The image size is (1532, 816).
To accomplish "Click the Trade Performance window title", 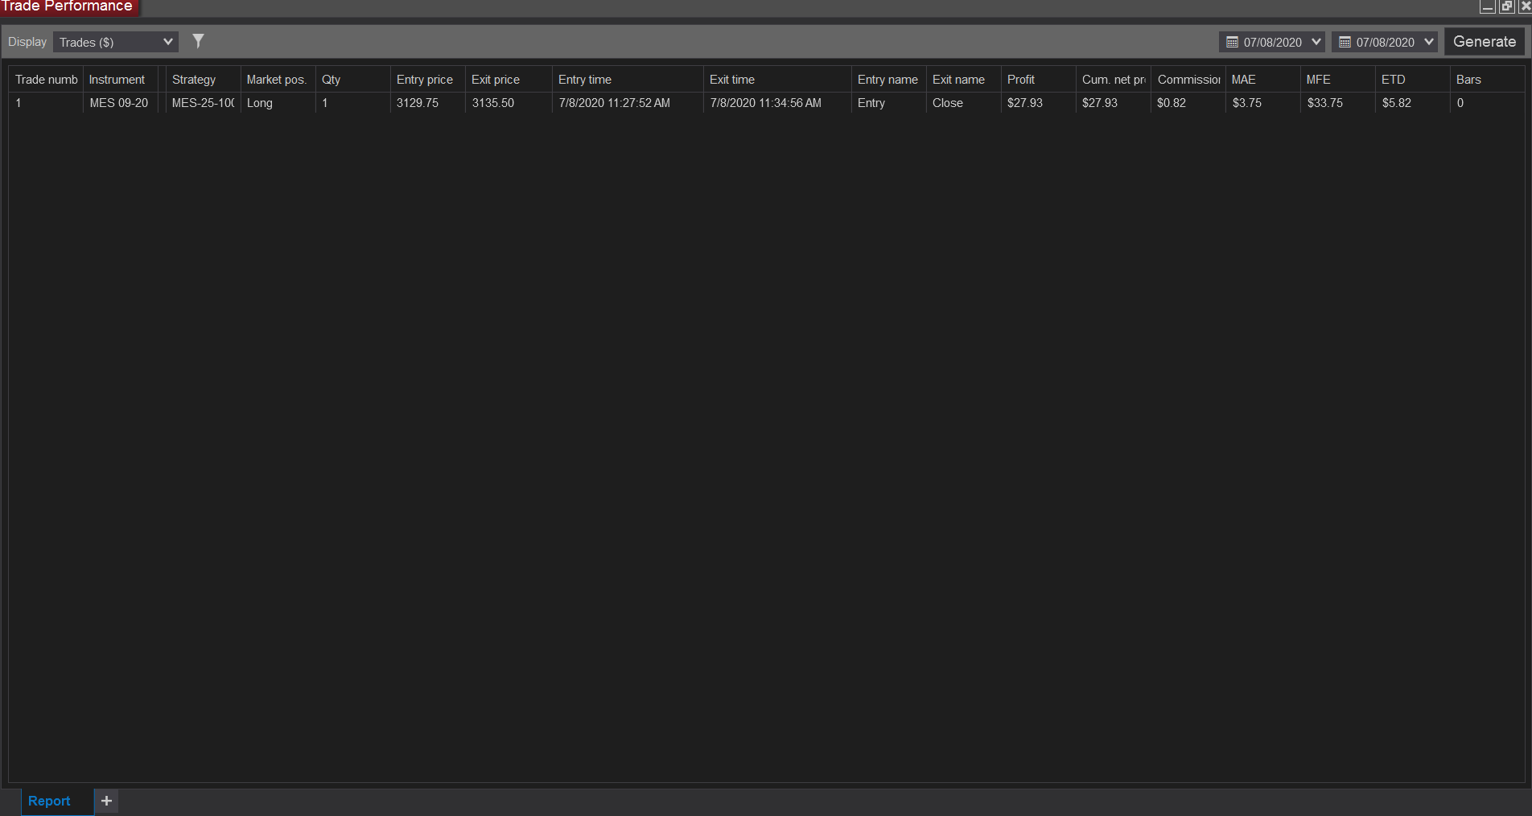I will [x=68, y=6].
